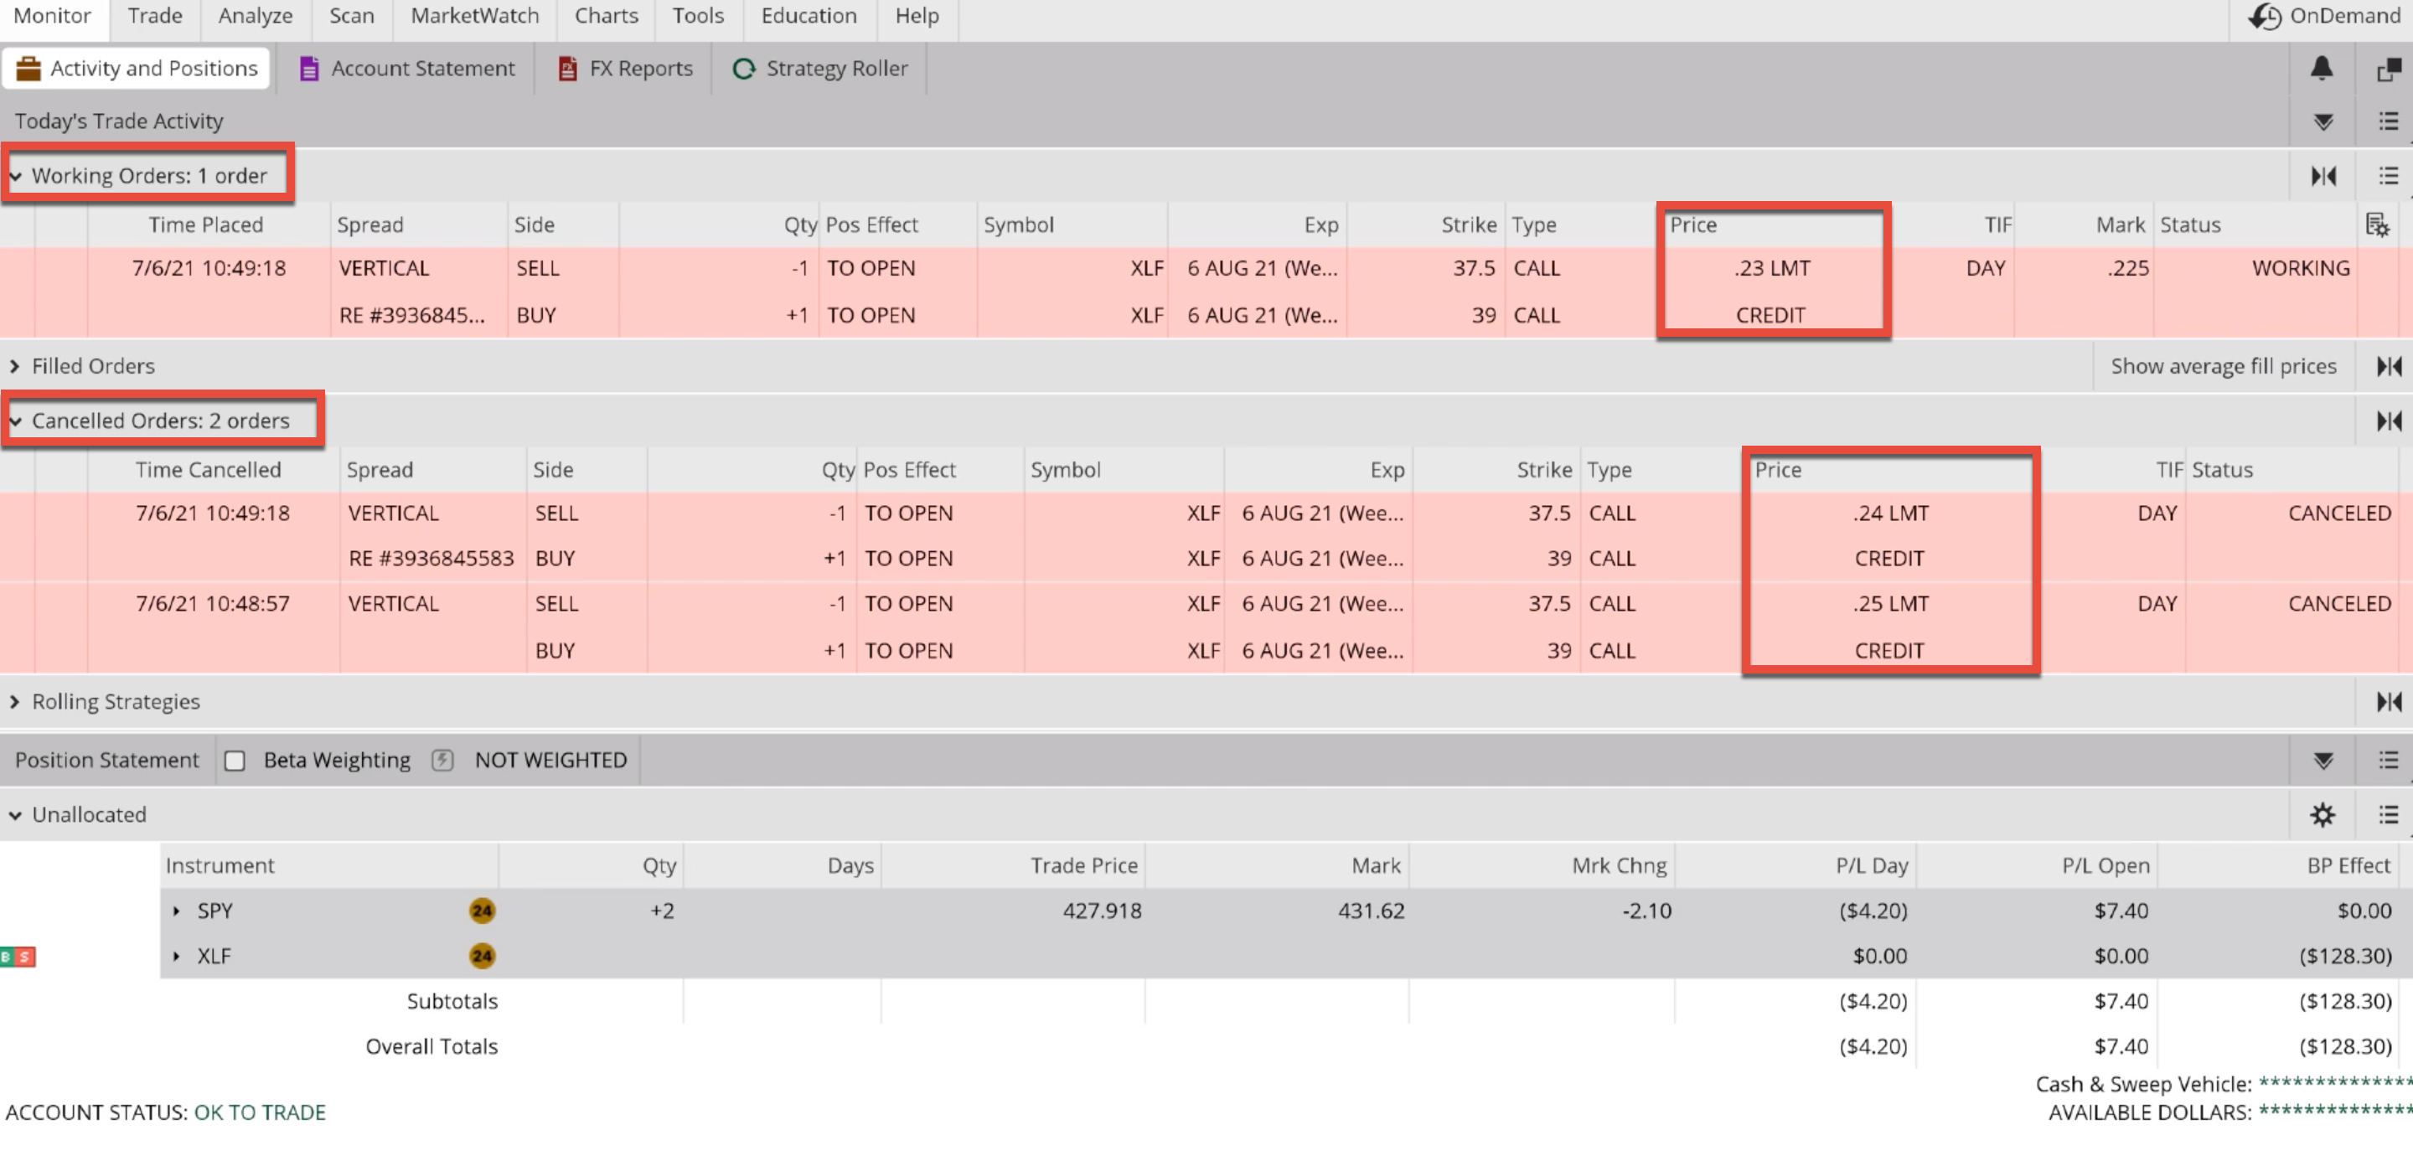2413x1156 pixels.
Task: Open Today's Trade Activity dropdown arrow
Action: pyautogui.click(x=2323, y=121)
